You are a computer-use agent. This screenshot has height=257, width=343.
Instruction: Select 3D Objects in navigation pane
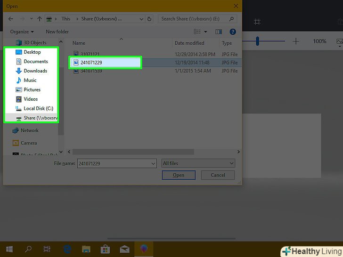(x=31, y=43)
